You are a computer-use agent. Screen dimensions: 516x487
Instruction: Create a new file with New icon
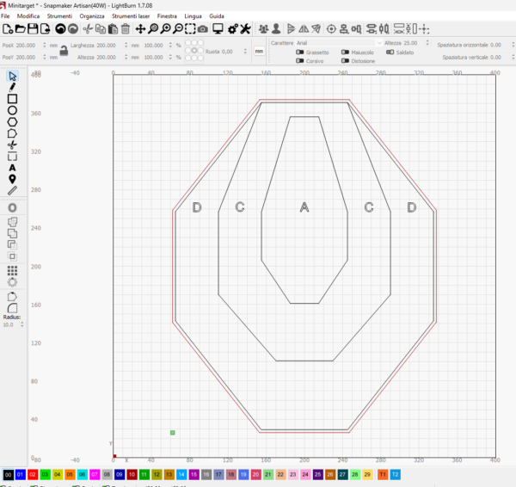[8, 29]
